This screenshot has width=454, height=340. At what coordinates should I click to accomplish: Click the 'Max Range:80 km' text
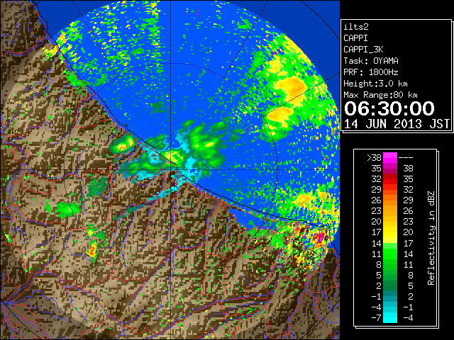pos(380,95)
